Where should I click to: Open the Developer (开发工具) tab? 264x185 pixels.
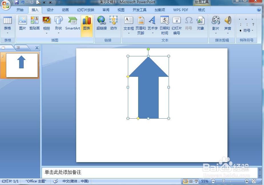point(139,10)
